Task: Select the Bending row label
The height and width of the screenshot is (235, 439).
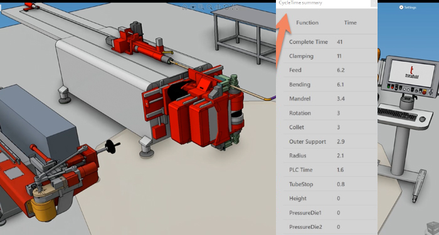Action: [300, 85]
